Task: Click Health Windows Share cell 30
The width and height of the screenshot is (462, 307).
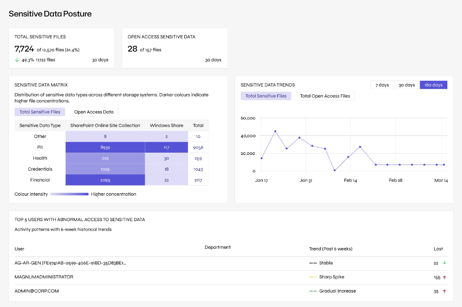Action: pyautogui.click(x=167, y=158)
